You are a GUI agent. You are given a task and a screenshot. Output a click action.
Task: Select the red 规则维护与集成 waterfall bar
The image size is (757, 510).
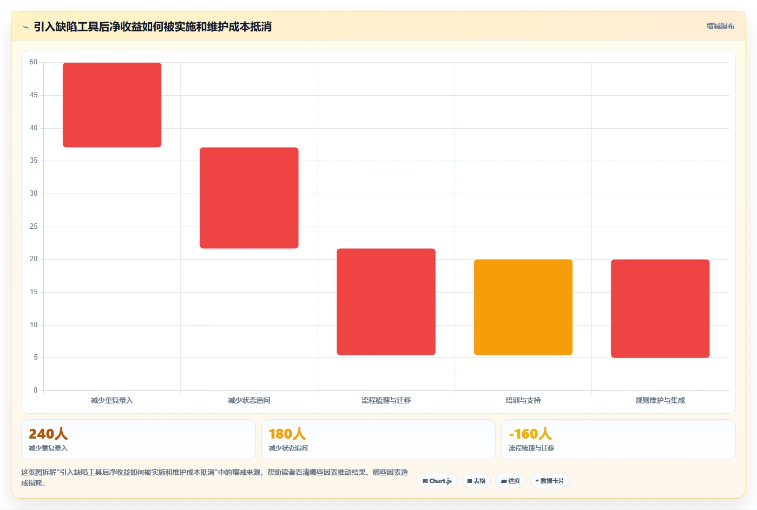[x=660, y=308]
